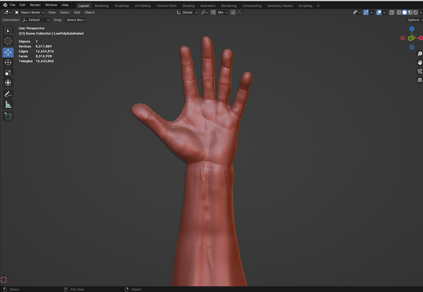Image resolution: width=423 pixels, height=292 pixels.
Task: Open the Window menu
Action: point(51,5)
